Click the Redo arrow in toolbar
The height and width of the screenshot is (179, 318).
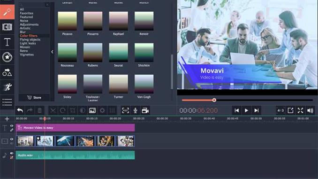tap(30, 110)
